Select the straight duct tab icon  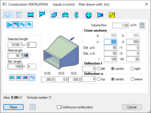point(30,15)
